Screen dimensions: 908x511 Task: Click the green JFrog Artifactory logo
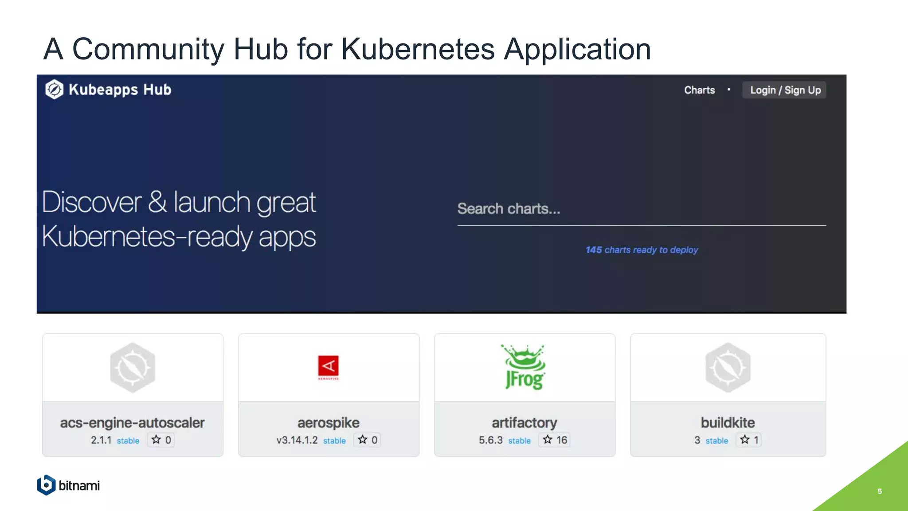[x=524, y=367]
